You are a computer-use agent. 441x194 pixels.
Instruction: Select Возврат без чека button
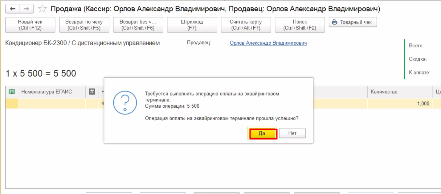[x=138, y=25]
